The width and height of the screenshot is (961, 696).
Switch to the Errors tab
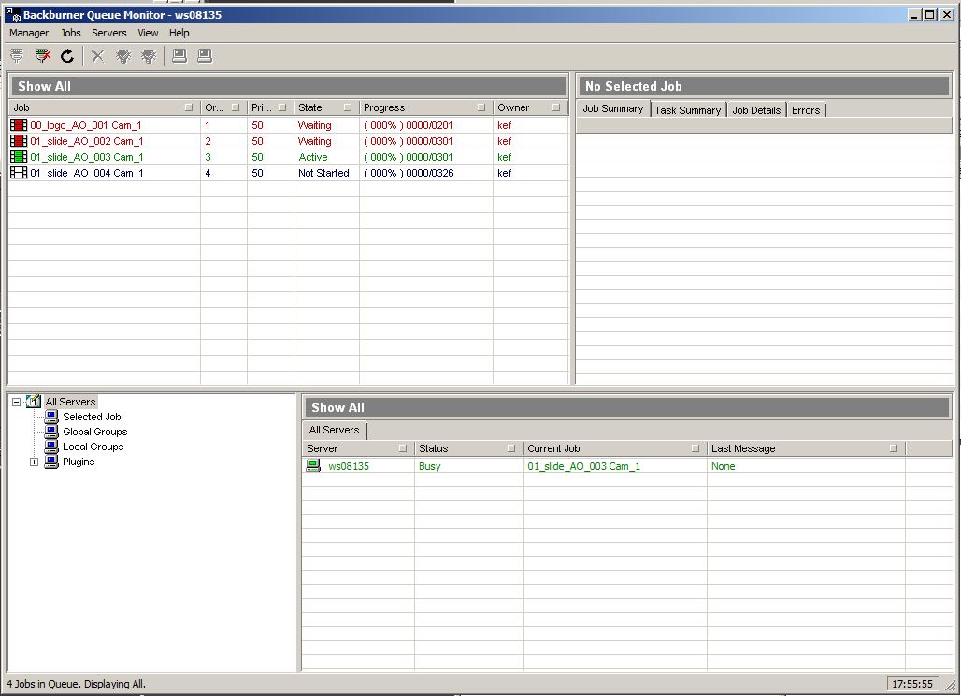pyautogui.click(x=805, y=110)
